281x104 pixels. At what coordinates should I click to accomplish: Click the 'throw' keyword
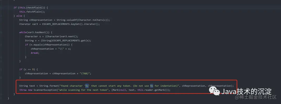(x=23, y=90)
